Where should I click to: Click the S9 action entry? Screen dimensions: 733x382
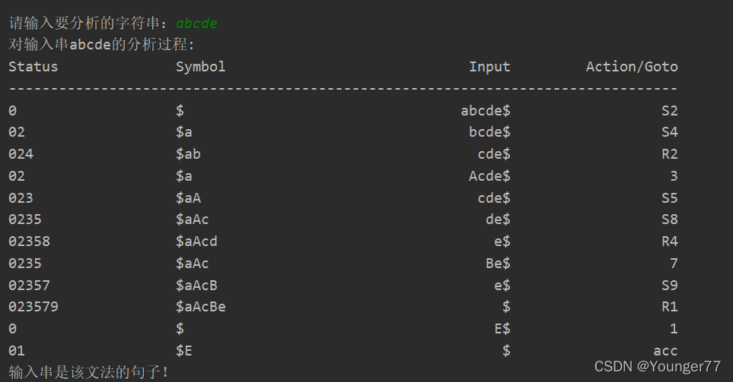point(669,285)
